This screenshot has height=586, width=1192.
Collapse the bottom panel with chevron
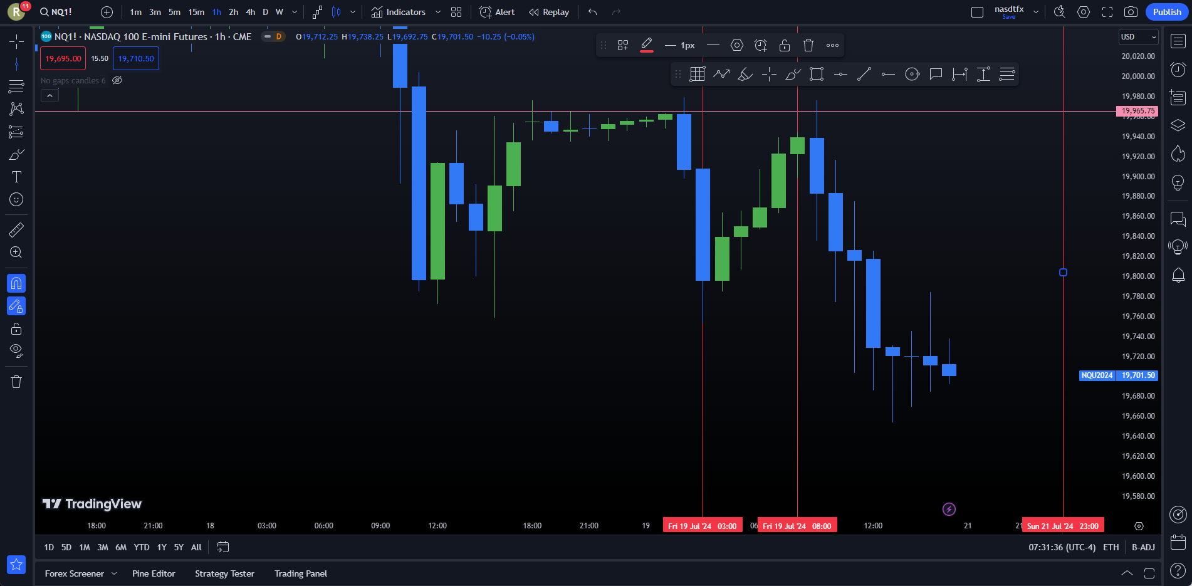pyautogui.click(x=1127, y=573)
